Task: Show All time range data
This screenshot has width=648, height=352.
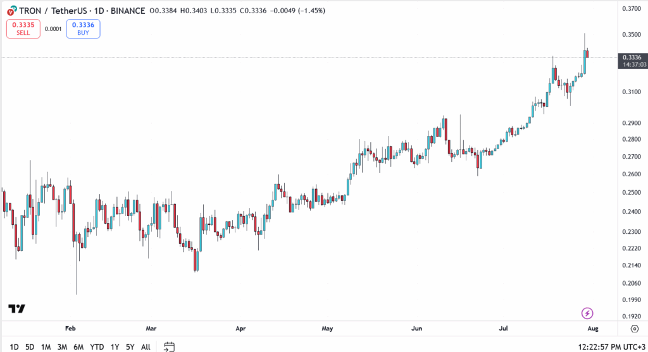Action: tap(146, 347)
